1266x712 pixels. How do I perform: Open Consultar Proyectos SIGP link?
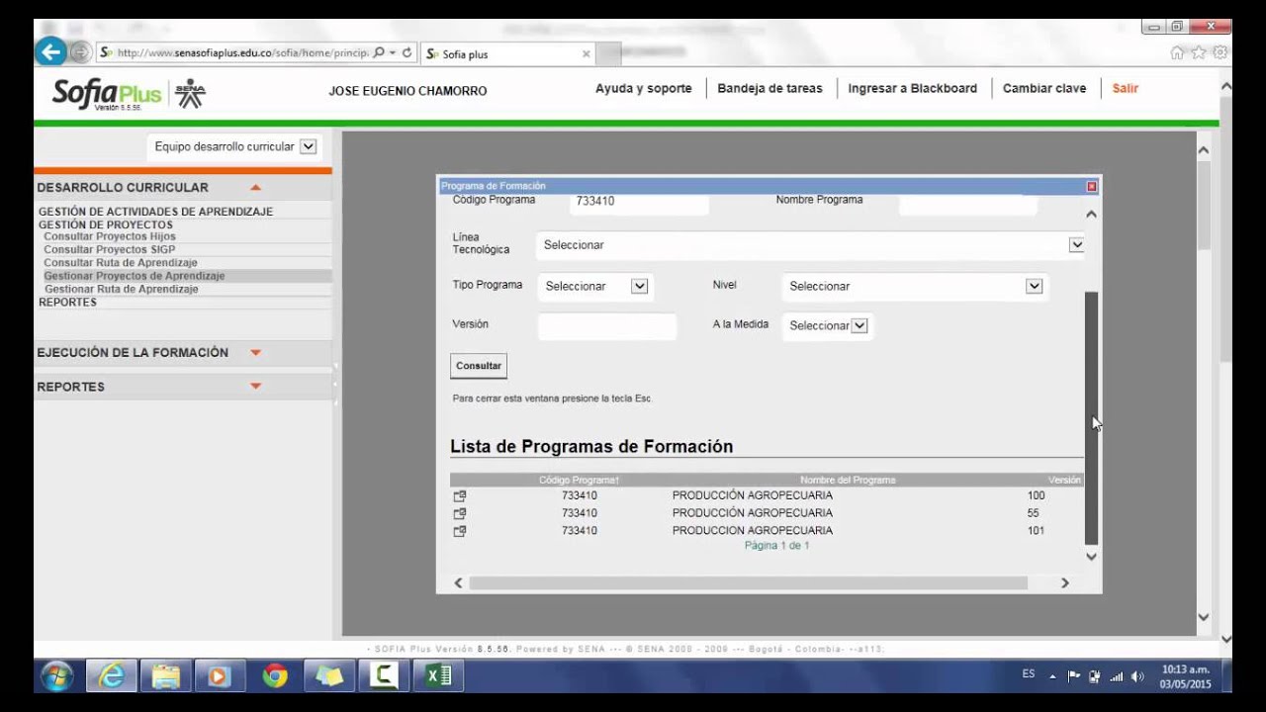click(109, 250)
